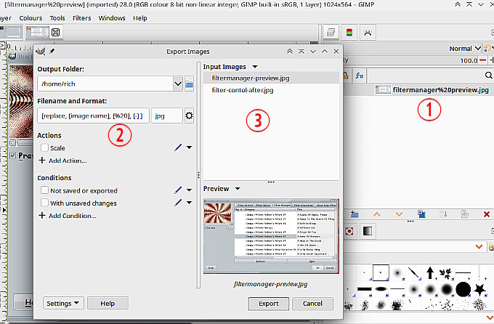Click the folder browse icon beside Output Folder

click(x=189, y=84)
